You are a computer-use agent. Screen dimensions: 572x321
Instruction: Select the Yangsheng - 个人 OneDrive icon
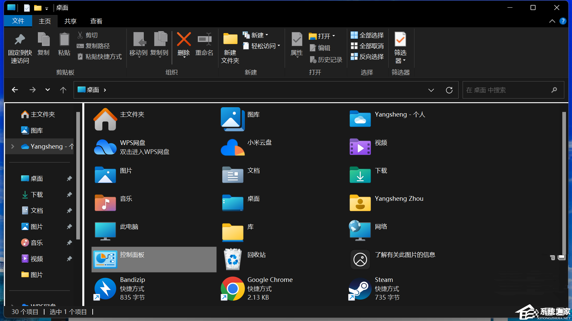360,119
